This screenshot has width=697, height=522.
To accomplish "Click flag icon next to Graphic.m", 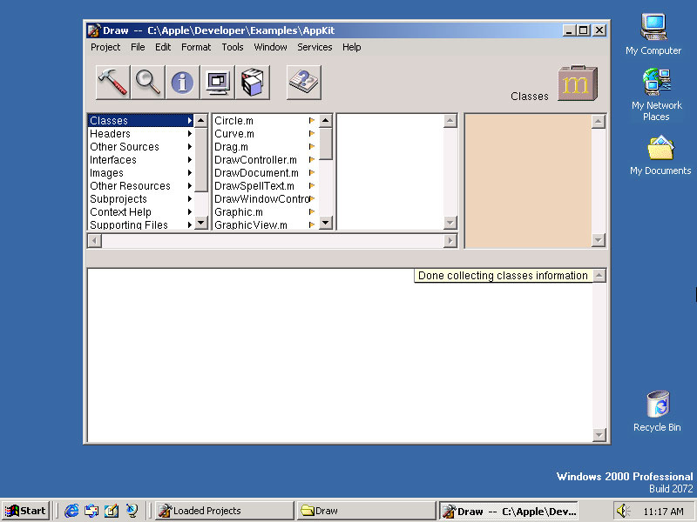I will point(312,211).
